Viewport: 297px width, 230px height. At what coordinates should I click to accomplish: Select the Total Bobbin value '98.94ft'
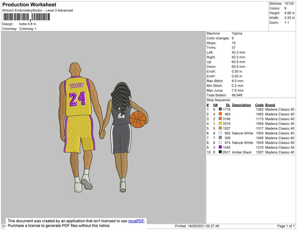(237, 95)
